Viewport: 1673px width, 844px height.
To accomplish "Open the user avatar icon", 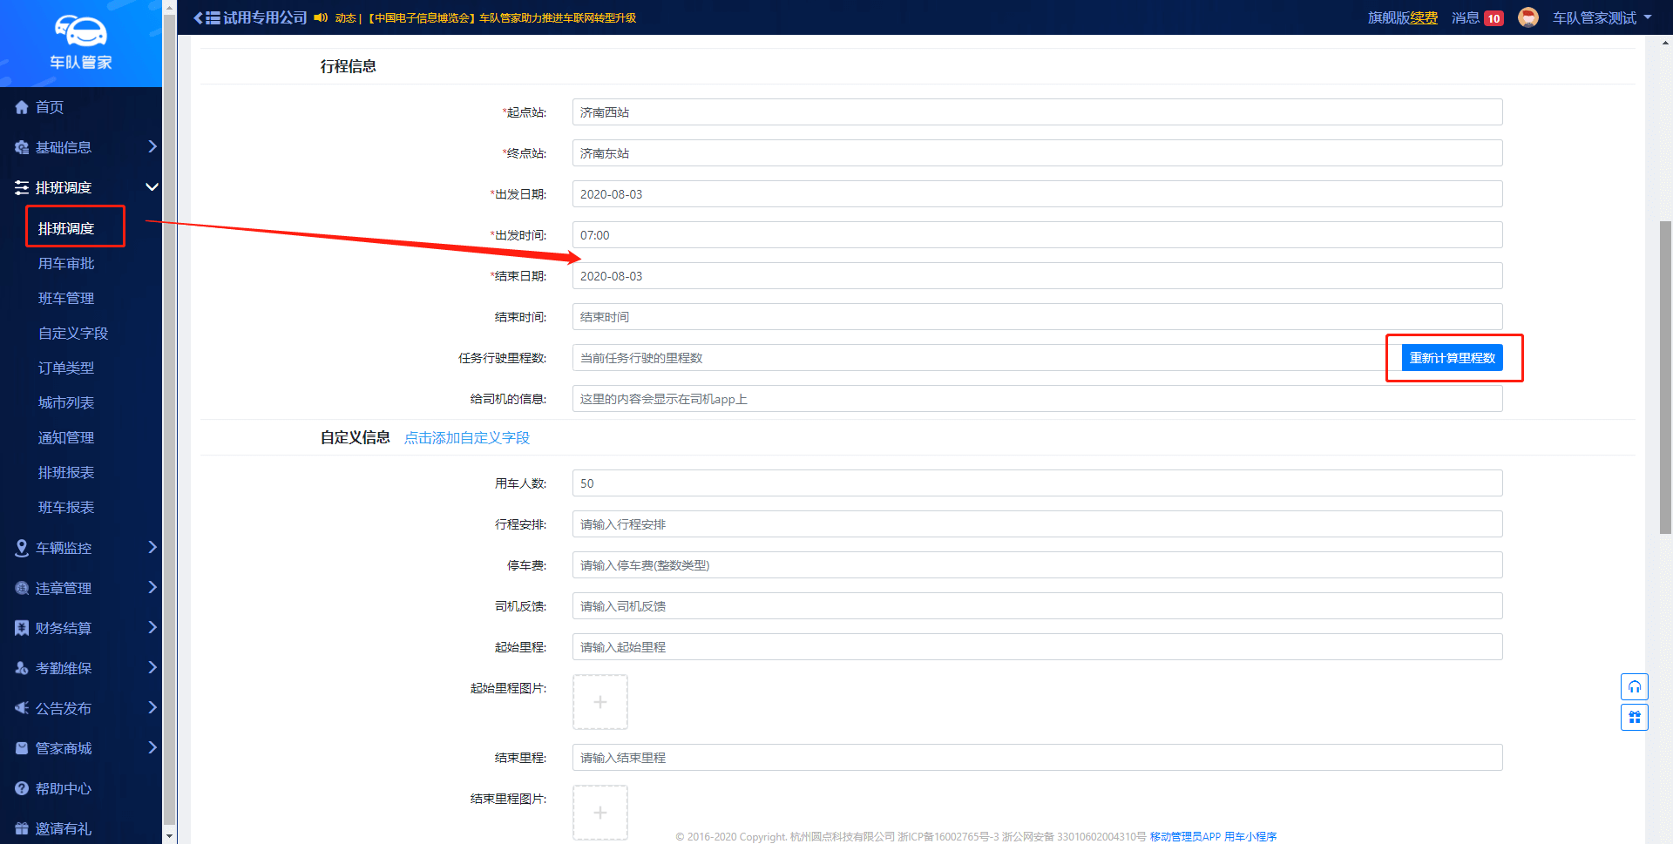I will (x=1527, y=17).
